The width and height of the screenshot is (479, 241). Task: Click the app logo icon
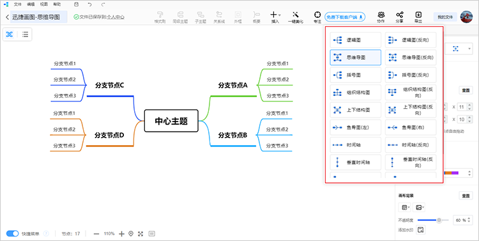(6, 4)
